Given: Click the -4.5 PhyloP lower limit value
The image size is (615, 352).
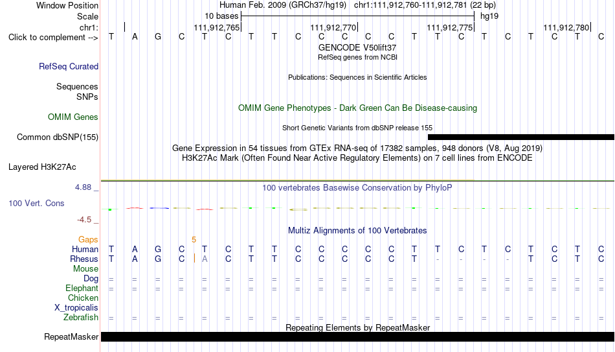Looking at the screenshot, I should coord(84,220).
